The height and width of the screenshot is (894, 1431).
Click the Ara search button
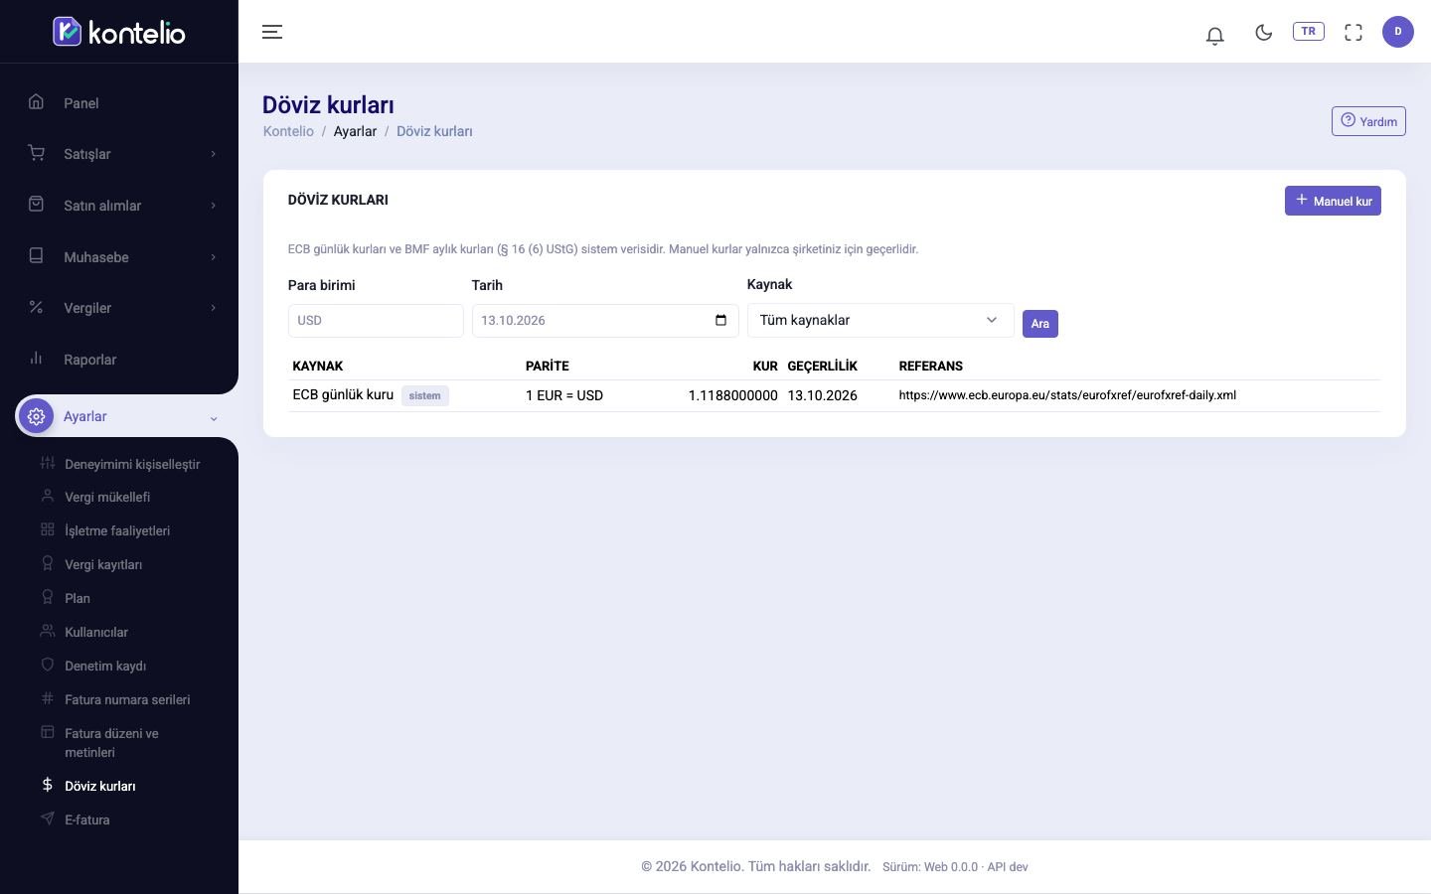pos(1040,324)
